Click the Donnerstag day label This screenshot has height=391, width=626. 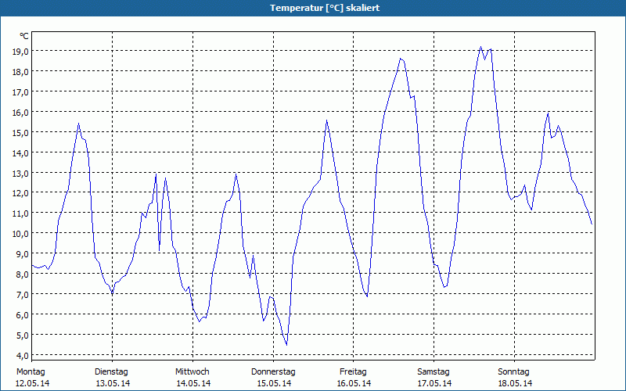coord(273,372)
